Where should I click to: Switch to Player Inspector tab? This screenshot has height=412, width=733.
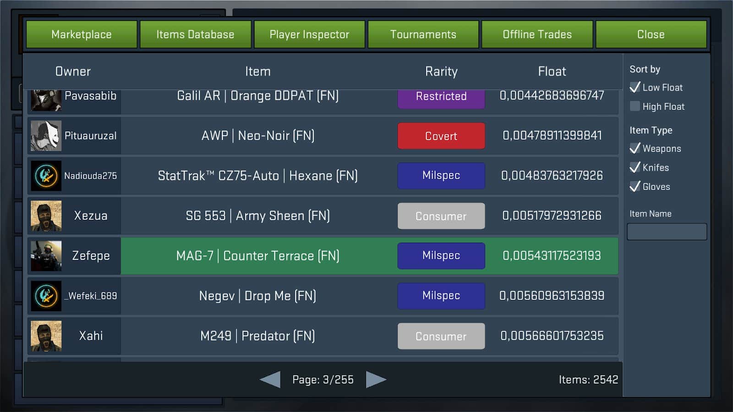click(309, 34)
